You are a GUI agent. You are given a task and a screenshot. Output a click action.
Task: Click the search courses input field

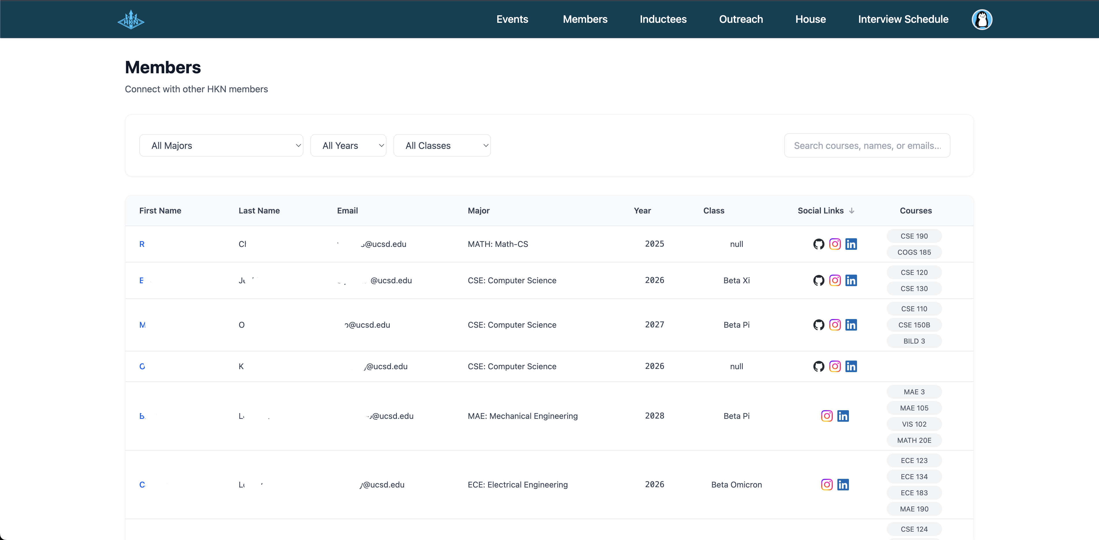pos(867,145)
